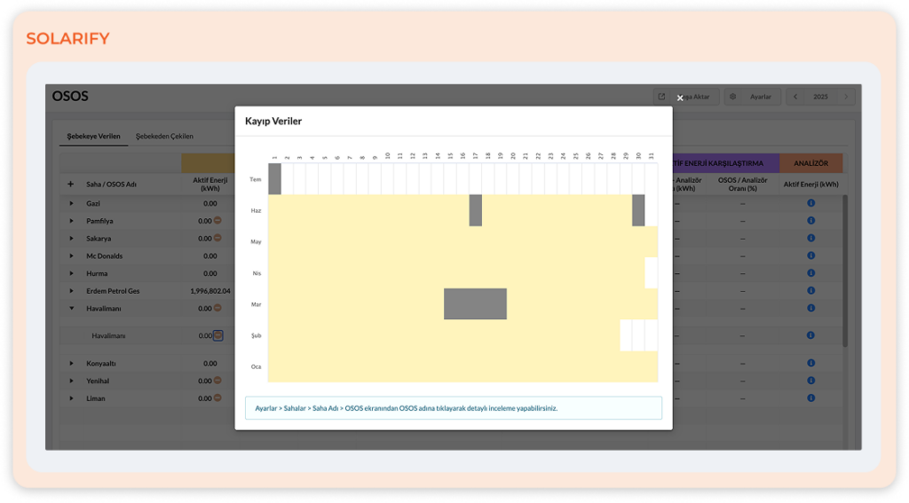909x503 pixels.
Task: Collapse the expanded Havalimanı row
Action: tap(71, 309)
